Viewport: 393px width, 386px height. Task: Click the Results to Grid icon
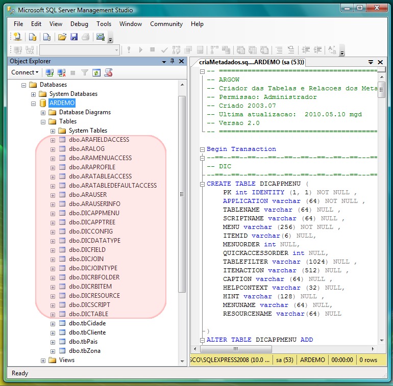(x=253, y=50)
